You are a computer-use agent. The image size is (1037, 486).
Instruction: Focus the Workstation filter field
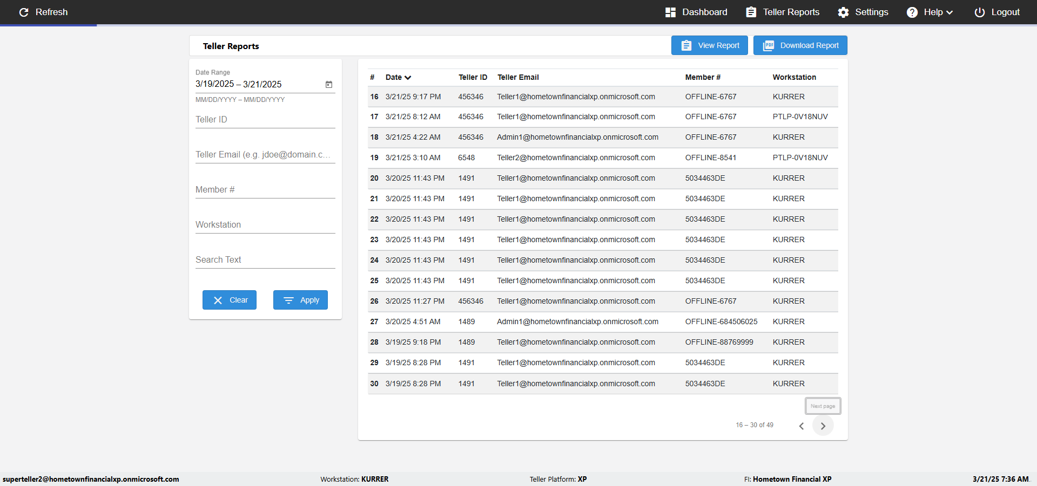(265, 224)
